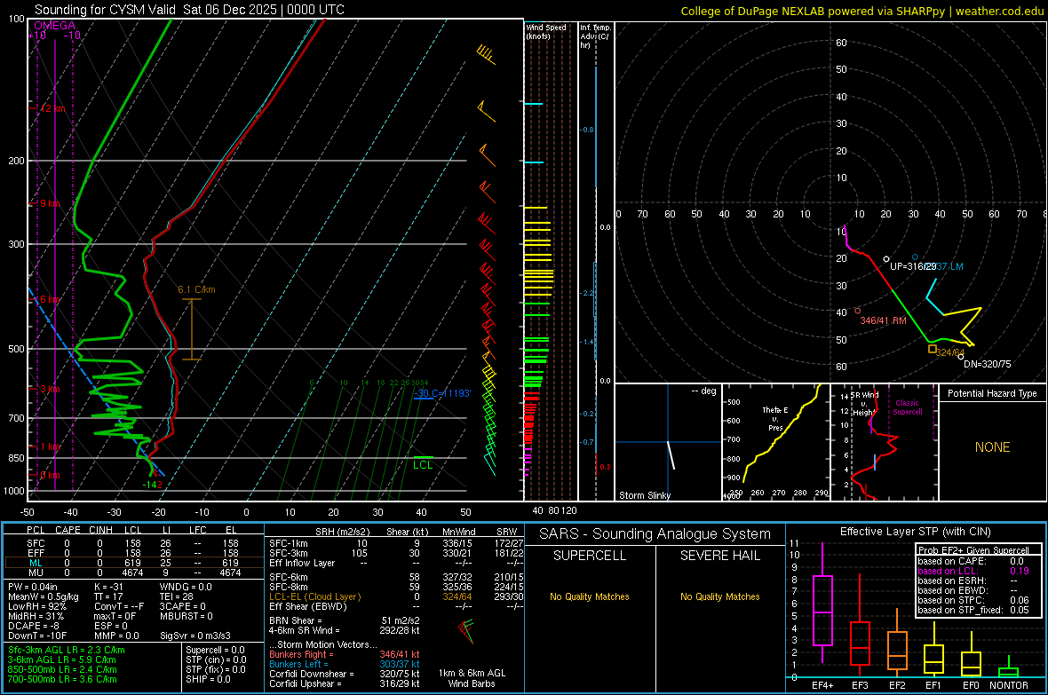Image resolution: width=1048 pixels, height=695 pixels.
Task: Click the 'K = -31' index value
Action: click(109, 587)
